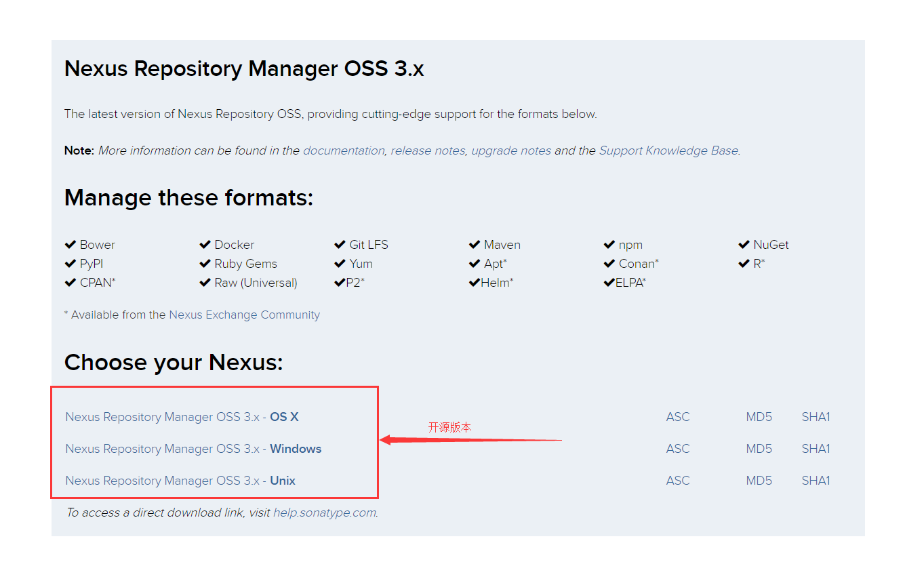Open the MD5 checksum for OS X

coord(759,417)
